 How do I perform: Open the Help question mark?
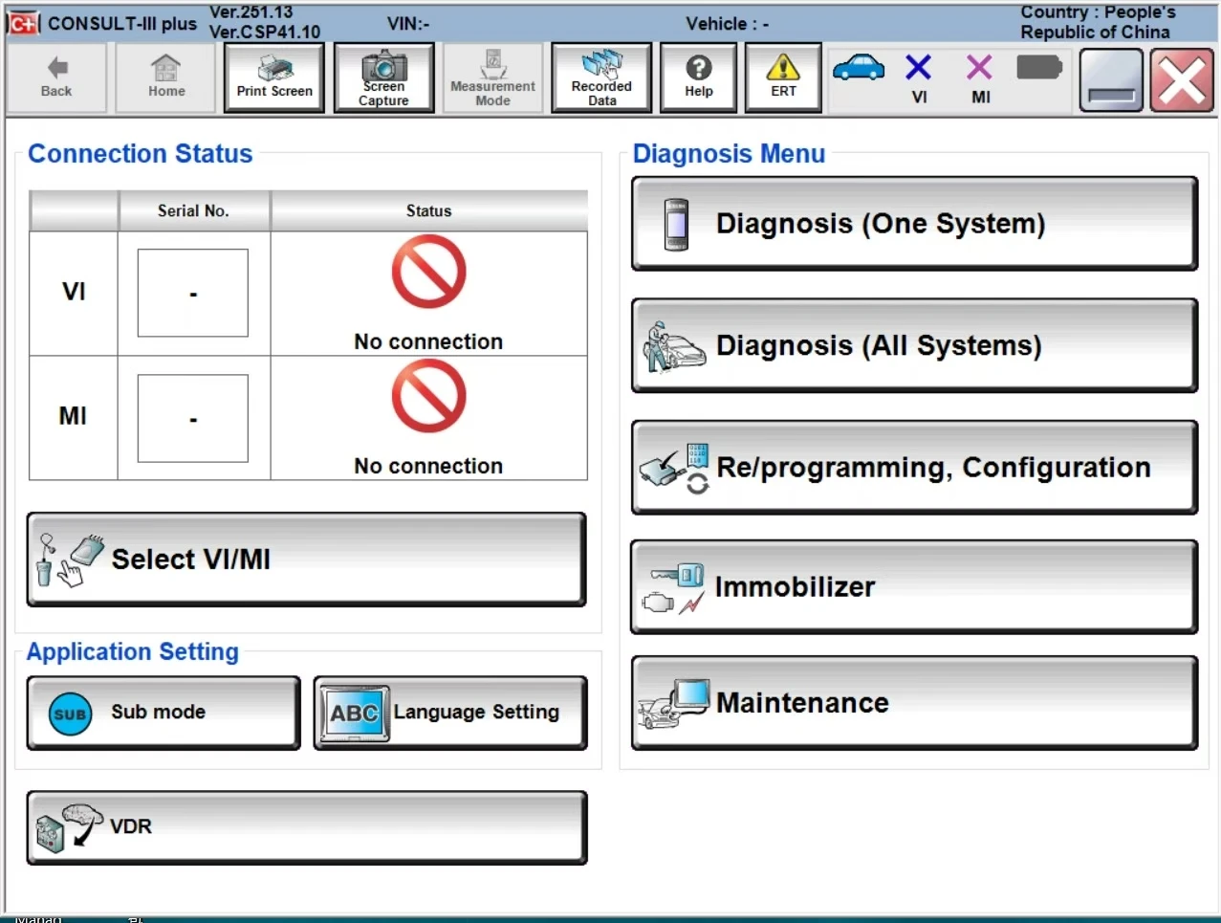(699, 77)
